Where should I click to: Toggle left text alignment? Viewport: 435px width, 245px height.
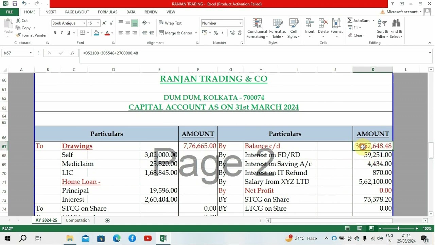tap(121, 33)
